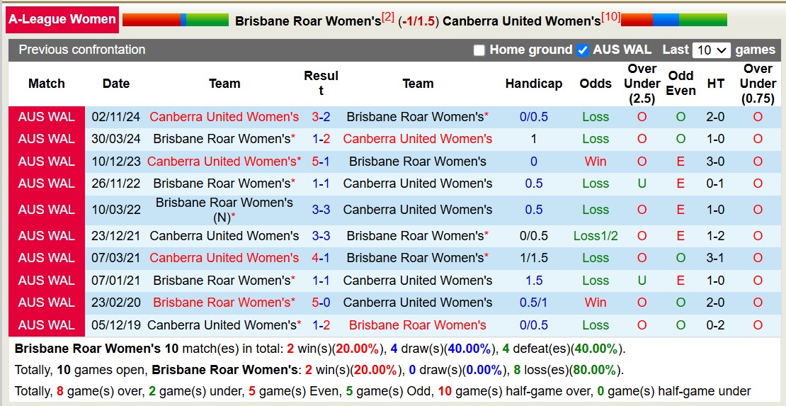Viewport: 786px width, 406px height.
Task: Open the 1-2 result from 30/03/24
Action: [321, 139]
